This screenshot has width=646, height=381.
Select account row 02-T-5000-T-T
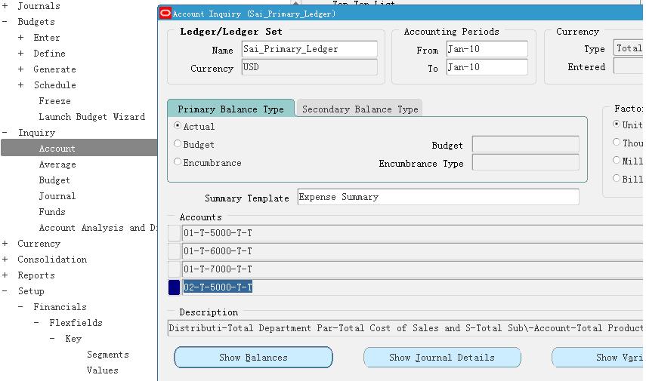pyautogui.click(x=413, y=287)
